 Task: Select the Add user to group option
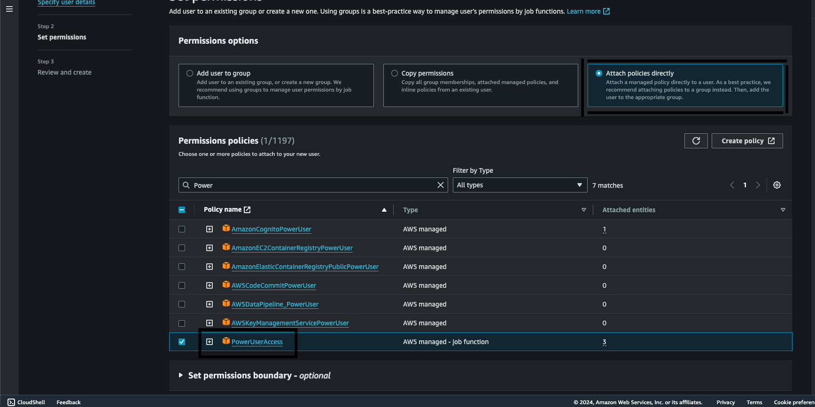190,73
